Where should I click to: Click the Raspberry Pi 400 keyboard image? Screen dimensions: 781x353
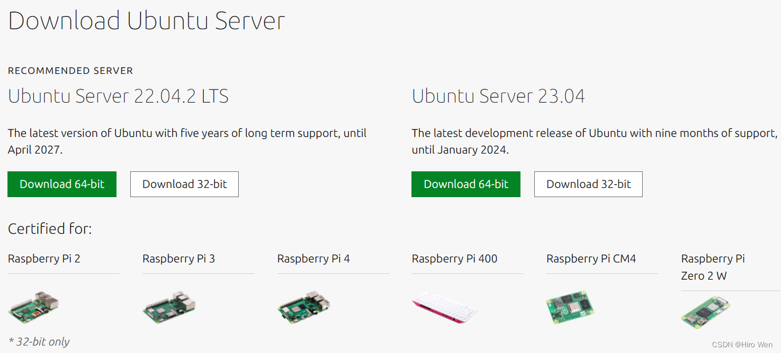[x=445, y=309]
